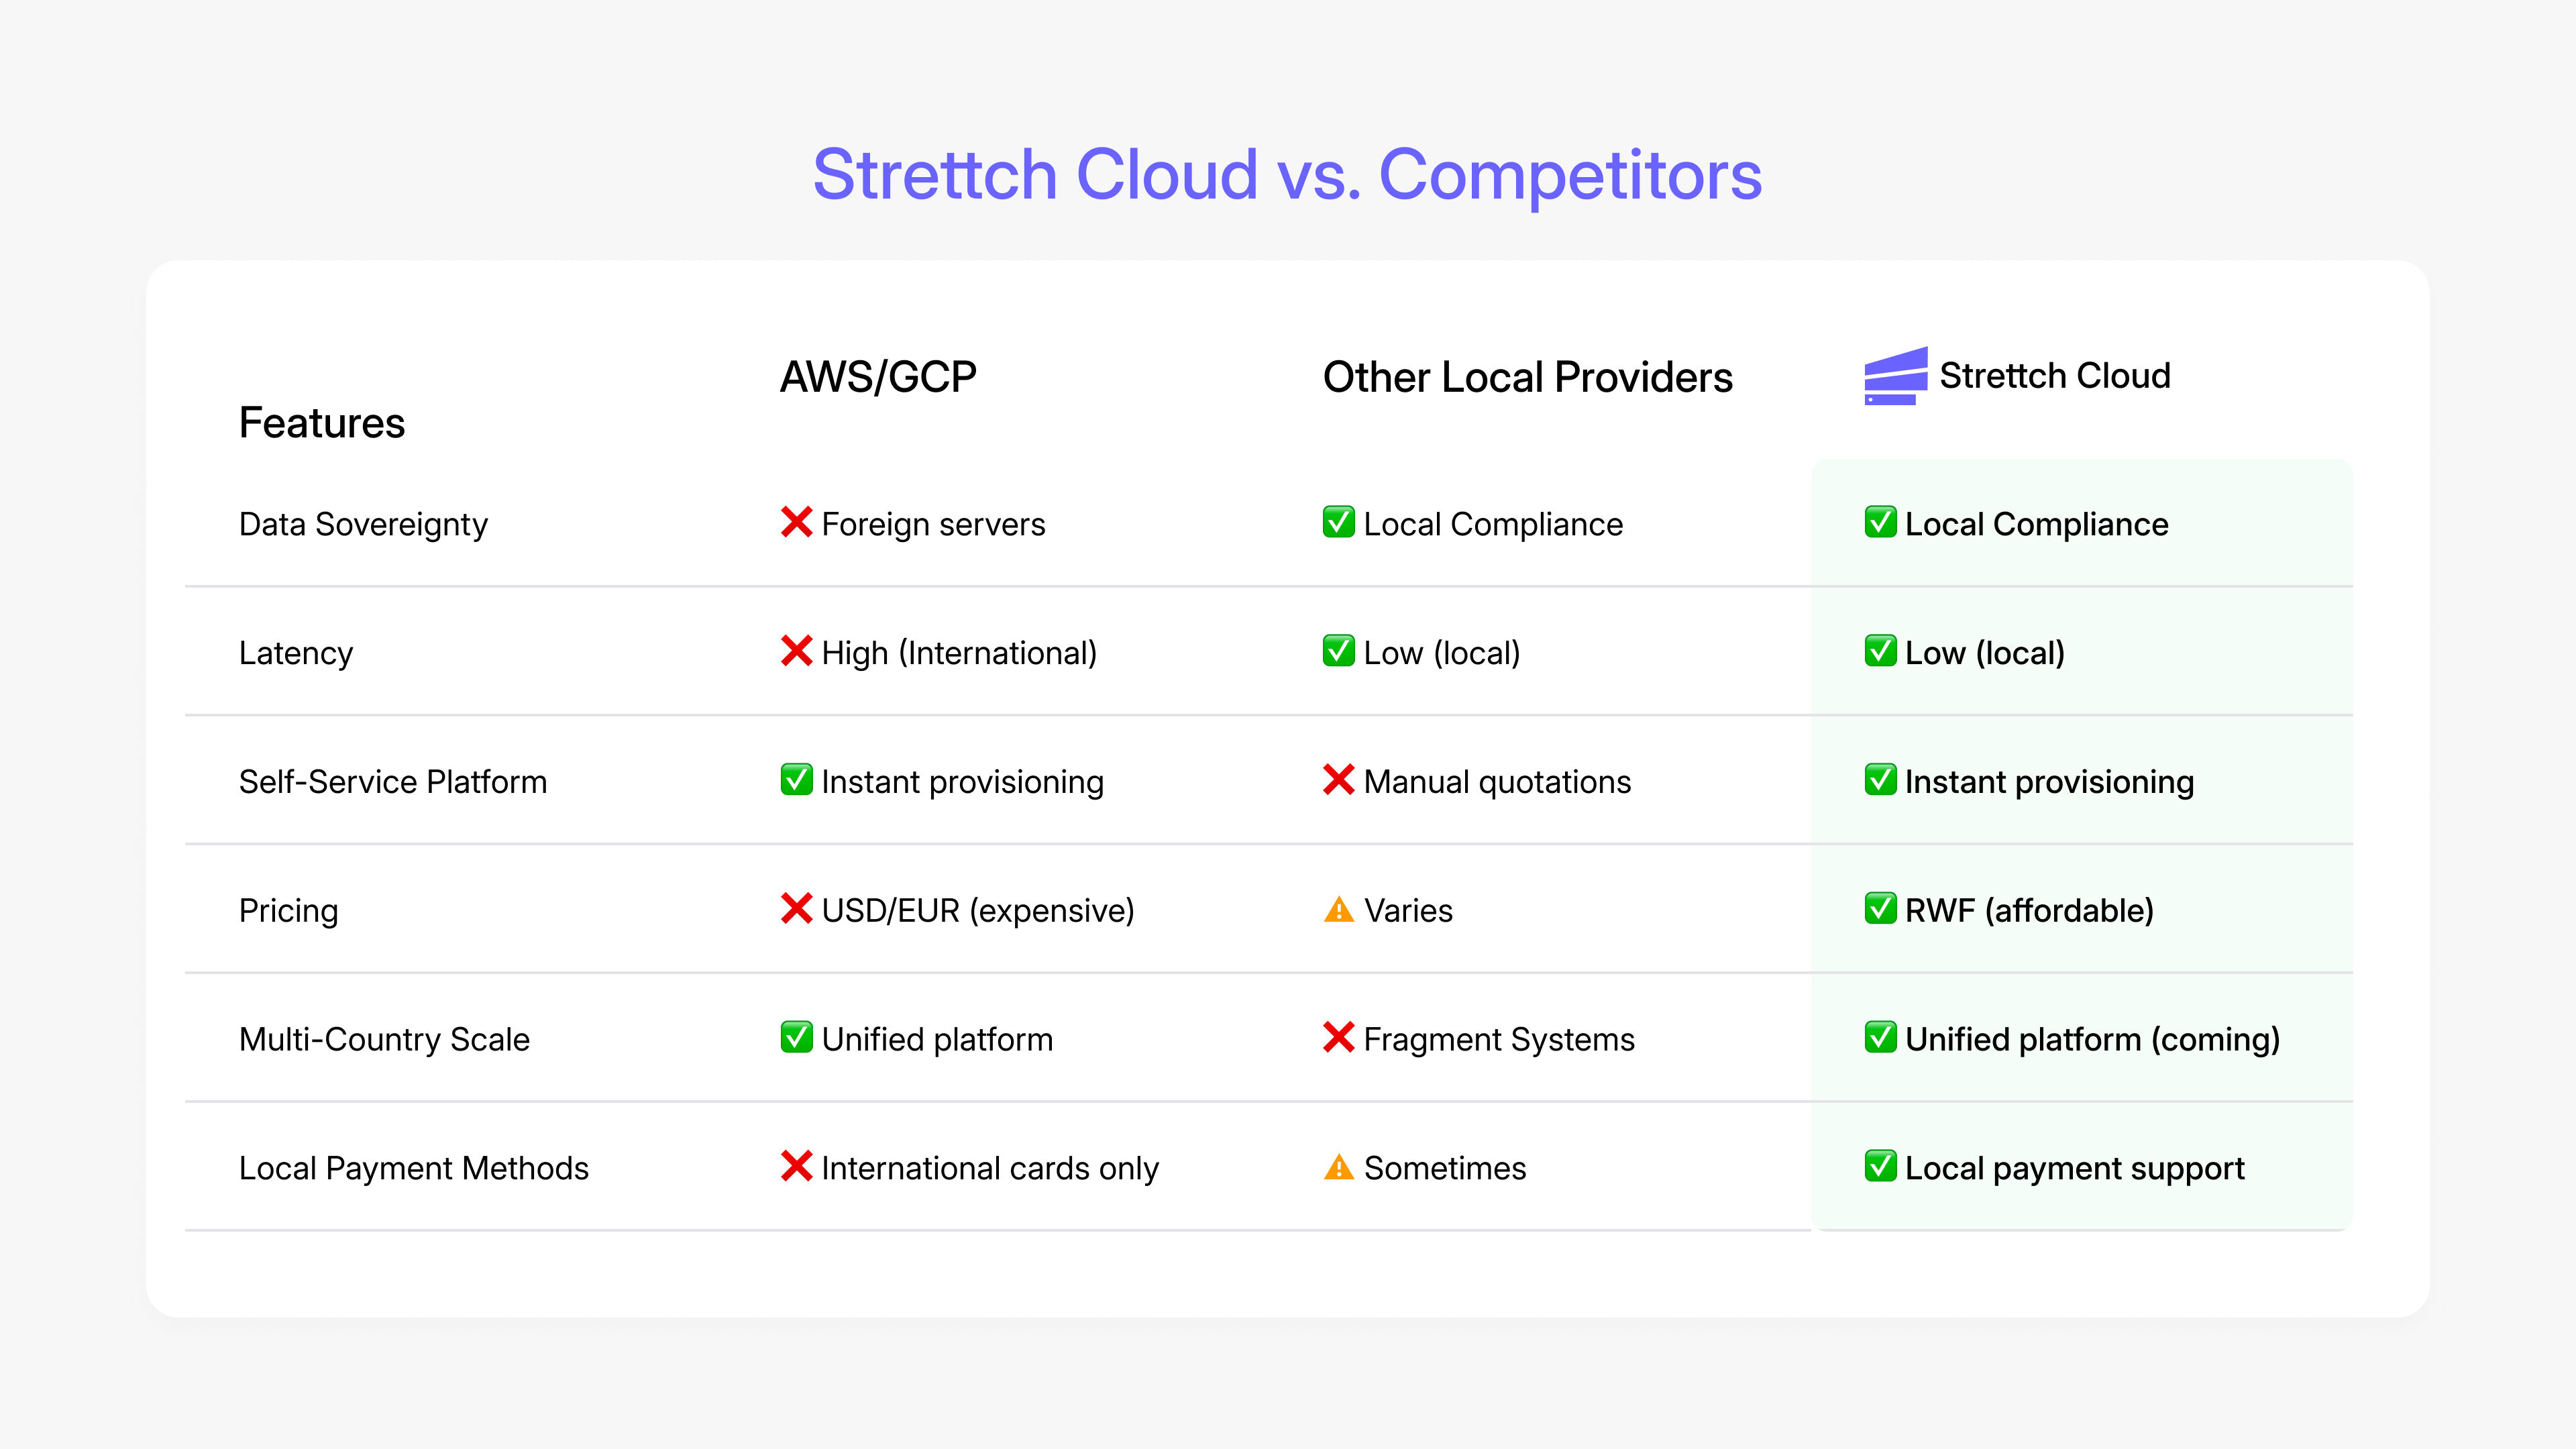Click warning triangle next to Varies
This screenshot has height=1449, width=2576.
(x=1338, y=910)
